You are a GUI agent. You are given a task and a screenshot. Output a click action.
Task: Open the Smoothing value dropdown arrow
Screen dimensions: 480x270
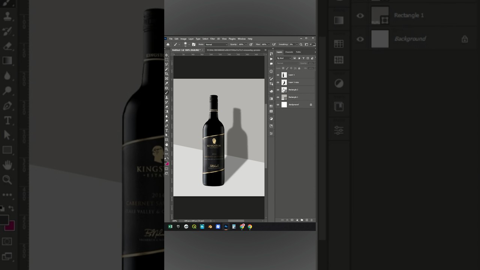[297, 44]
